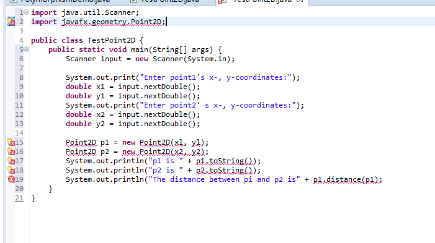Viewport: 435px width, 243px height.
Task: Click the closing brace on line 20
Action: tap(50, 189)
